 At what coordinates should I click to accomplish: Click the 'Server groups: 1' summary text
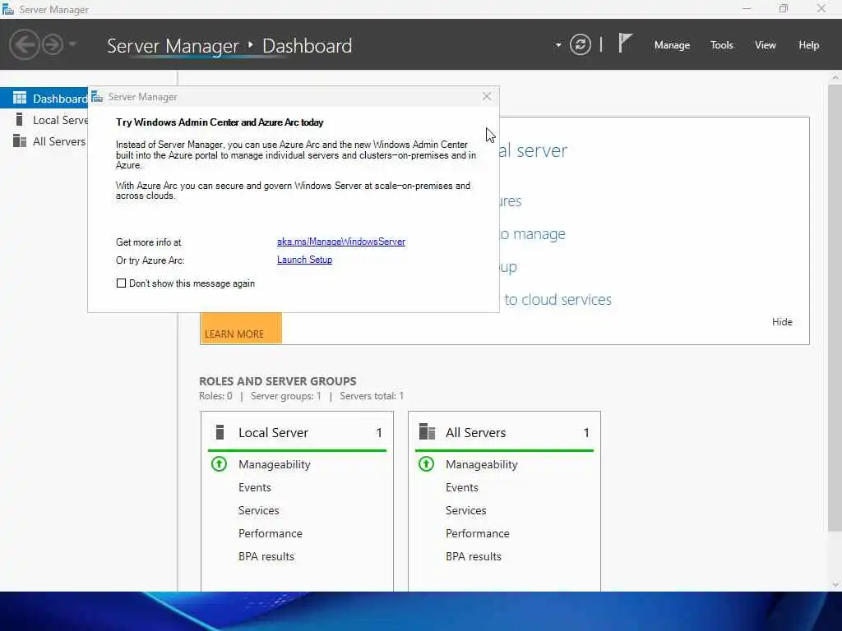coord(285,396)
